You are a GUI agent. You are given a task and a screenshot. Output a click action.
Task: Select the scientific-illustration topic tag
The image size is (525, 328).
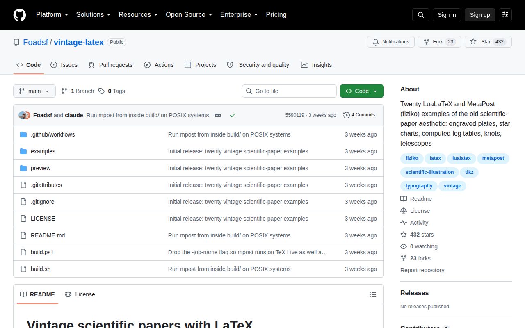point(429,172)
